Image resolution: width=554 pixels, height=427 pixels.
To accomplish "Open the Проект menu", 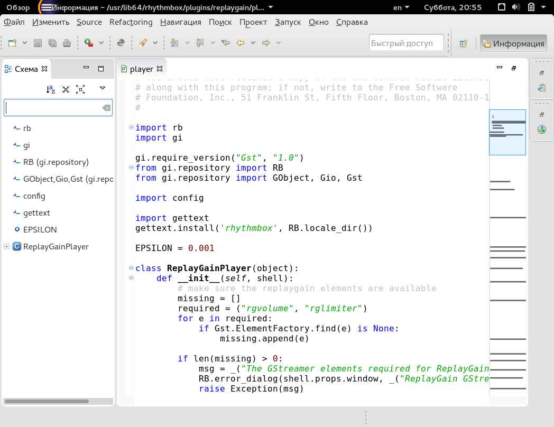I will tap(253, 22).
